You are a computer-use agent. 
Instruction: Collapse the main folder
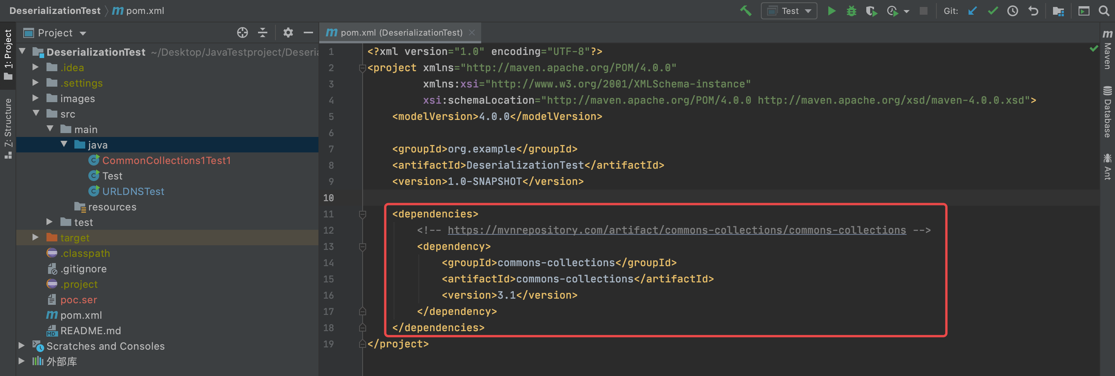pyautogui.click(x=50, y=129)
